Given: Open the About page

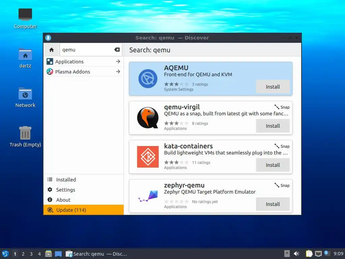Looking at the screenshot, I should click(84, 200).
